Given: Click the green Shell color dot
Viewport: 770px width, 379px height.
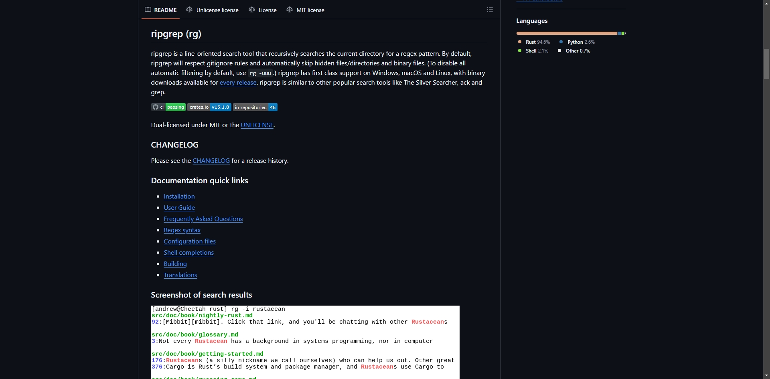Looking at the screenshot, I should (520, 51).
